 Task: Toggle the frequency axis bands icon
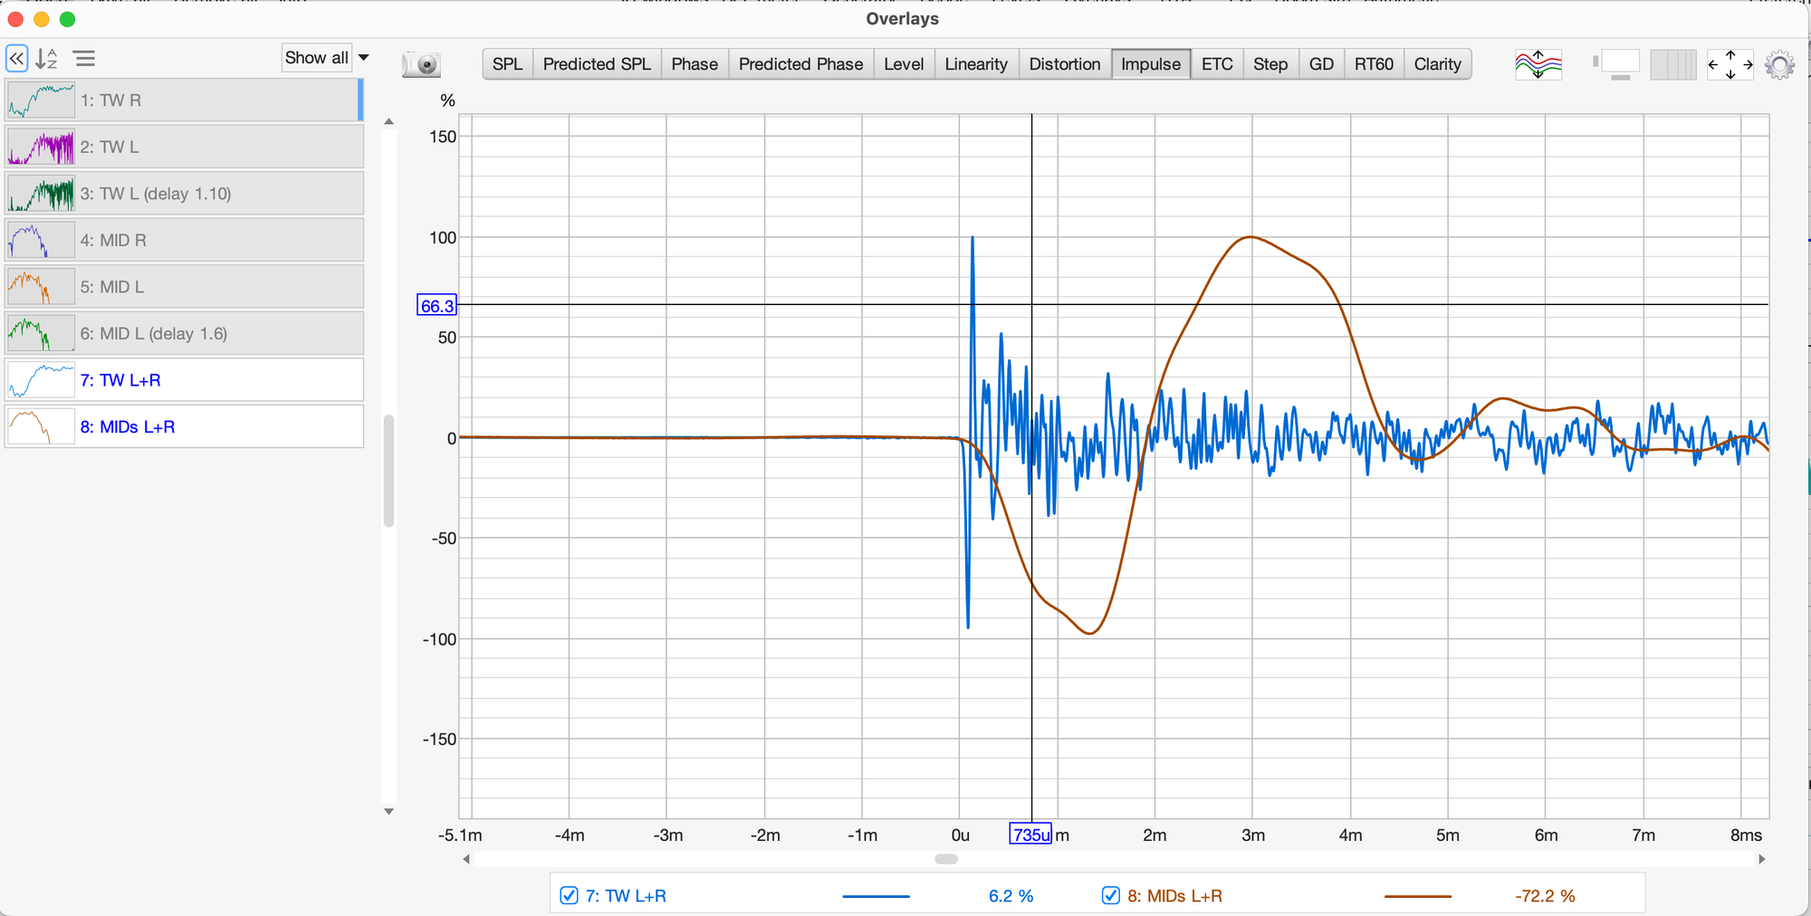(1672, 64)
